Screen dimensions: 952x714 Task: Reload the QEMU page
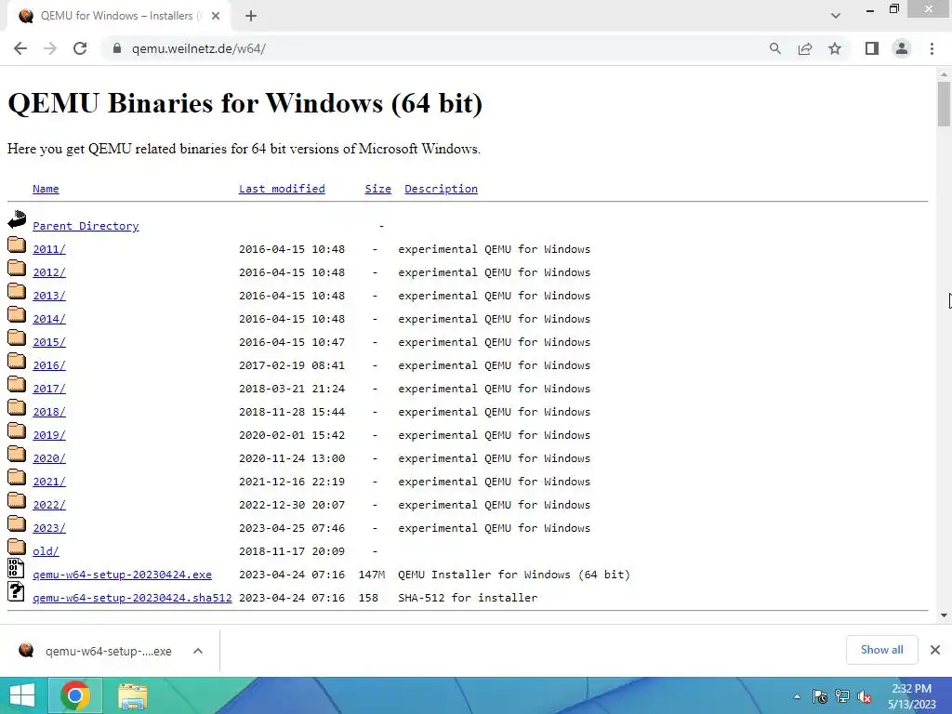pyautogui.click(x=80, y=48)
